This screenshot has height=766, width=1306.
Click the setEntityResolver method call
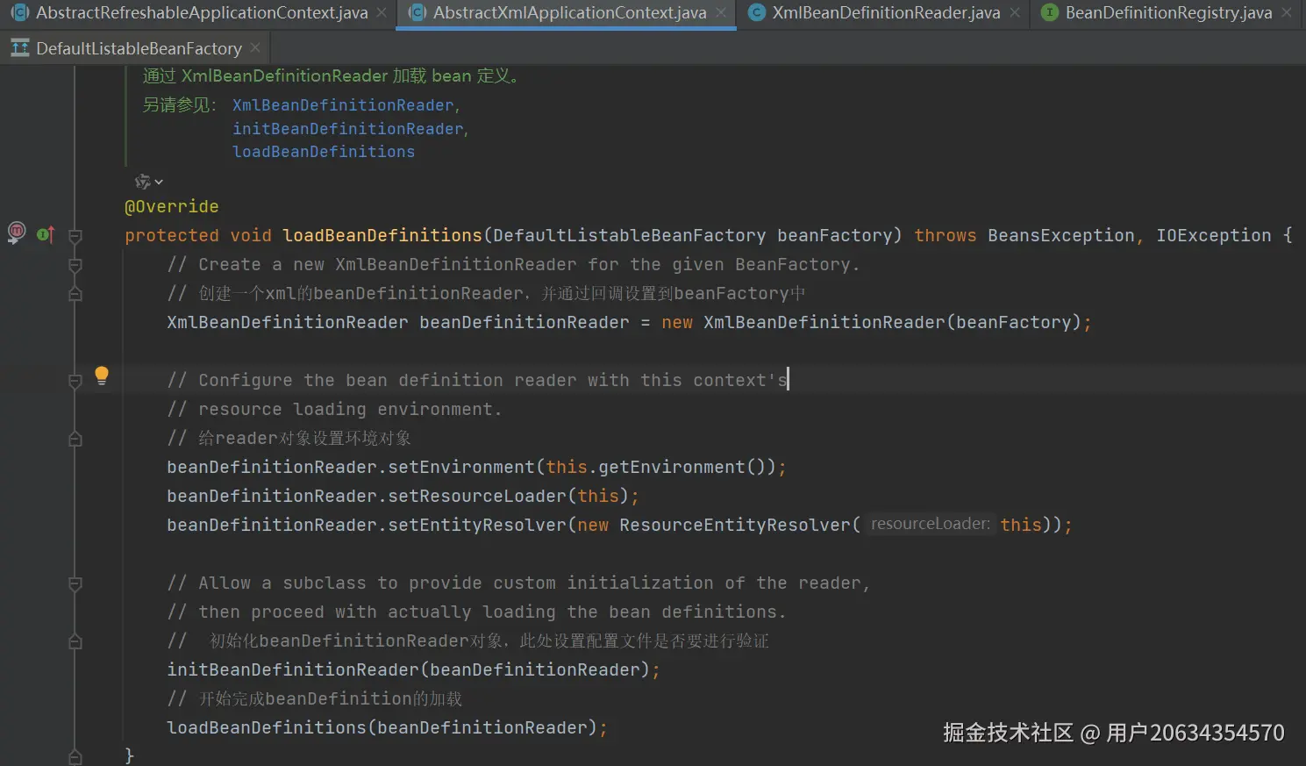(477, 525)
